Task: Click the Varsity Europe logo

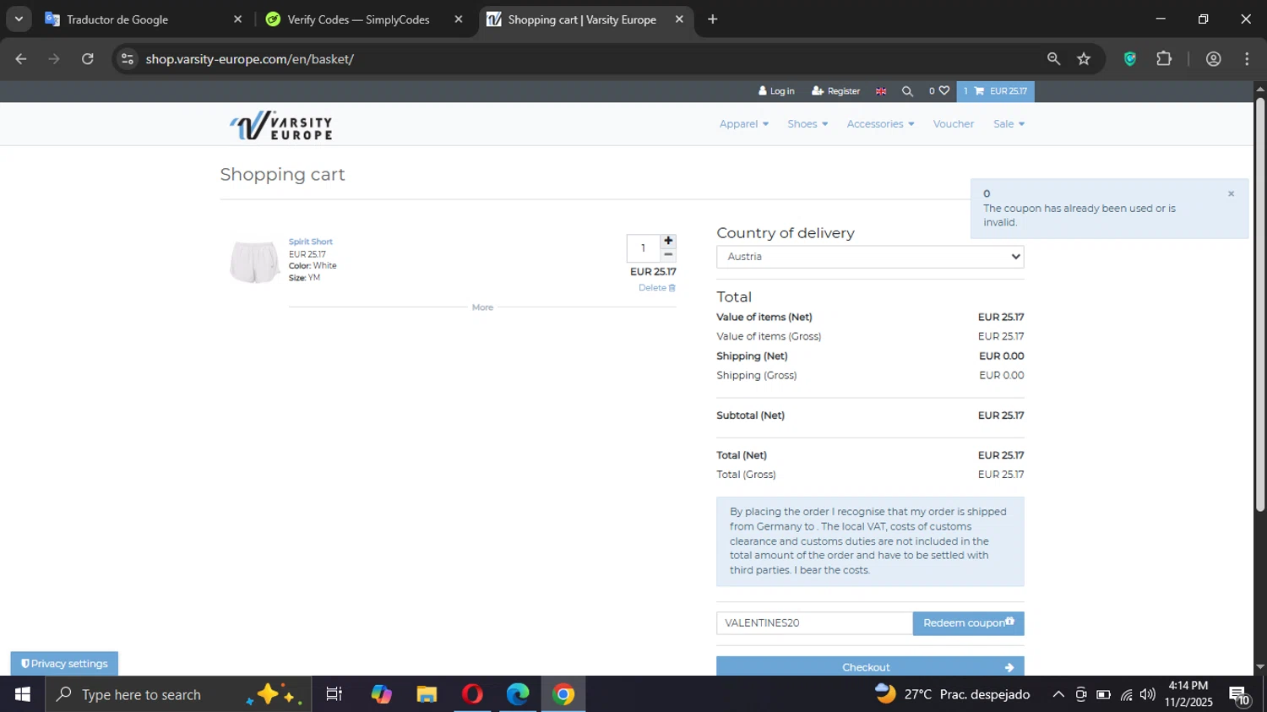Action: 280,125
